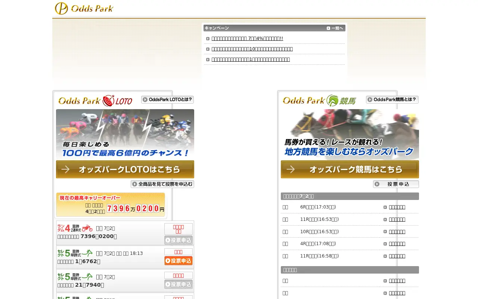This screenshot has height=299, width=478.
Task: Click the 6R (17:03) race text
Action: 318,207
